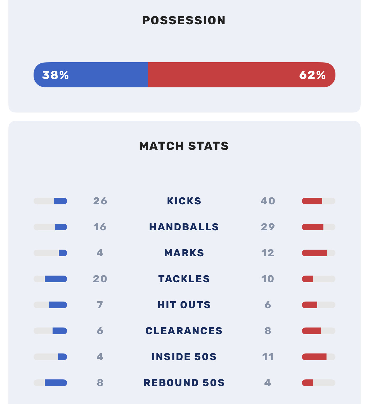The height and width of the screenshot is (404, 369).
Task: Click the KICKS stat label
Action: tap(184, 201)
